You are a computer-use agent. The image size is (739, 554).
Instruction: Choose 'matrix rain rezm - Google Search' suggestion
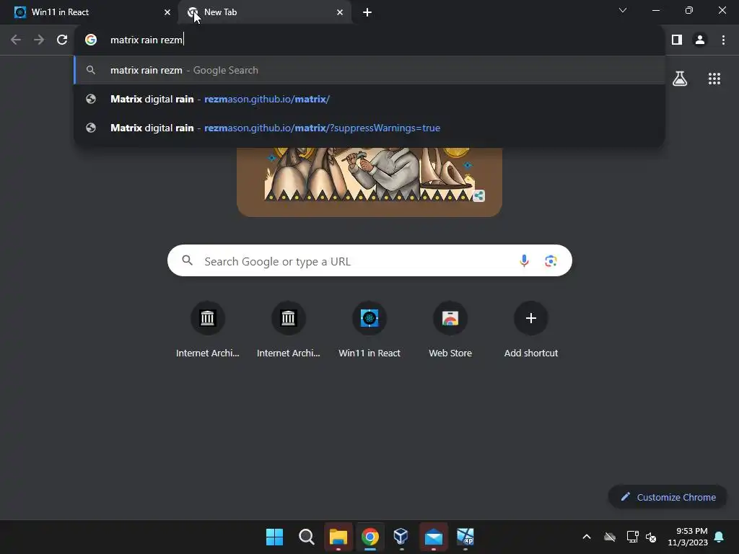(x=369, y=70)
